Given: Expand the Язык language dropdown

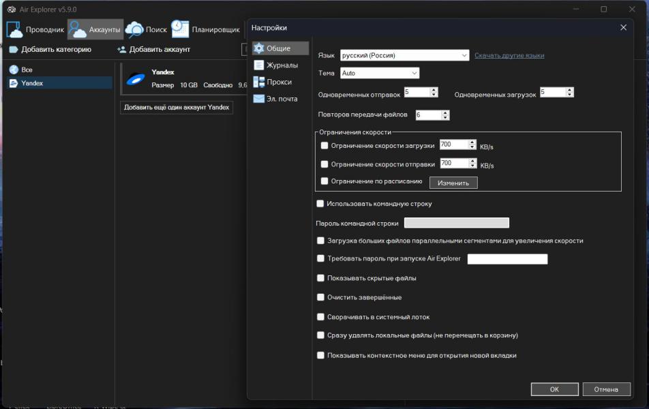Looking at the screenshot, I should [464, 55].
